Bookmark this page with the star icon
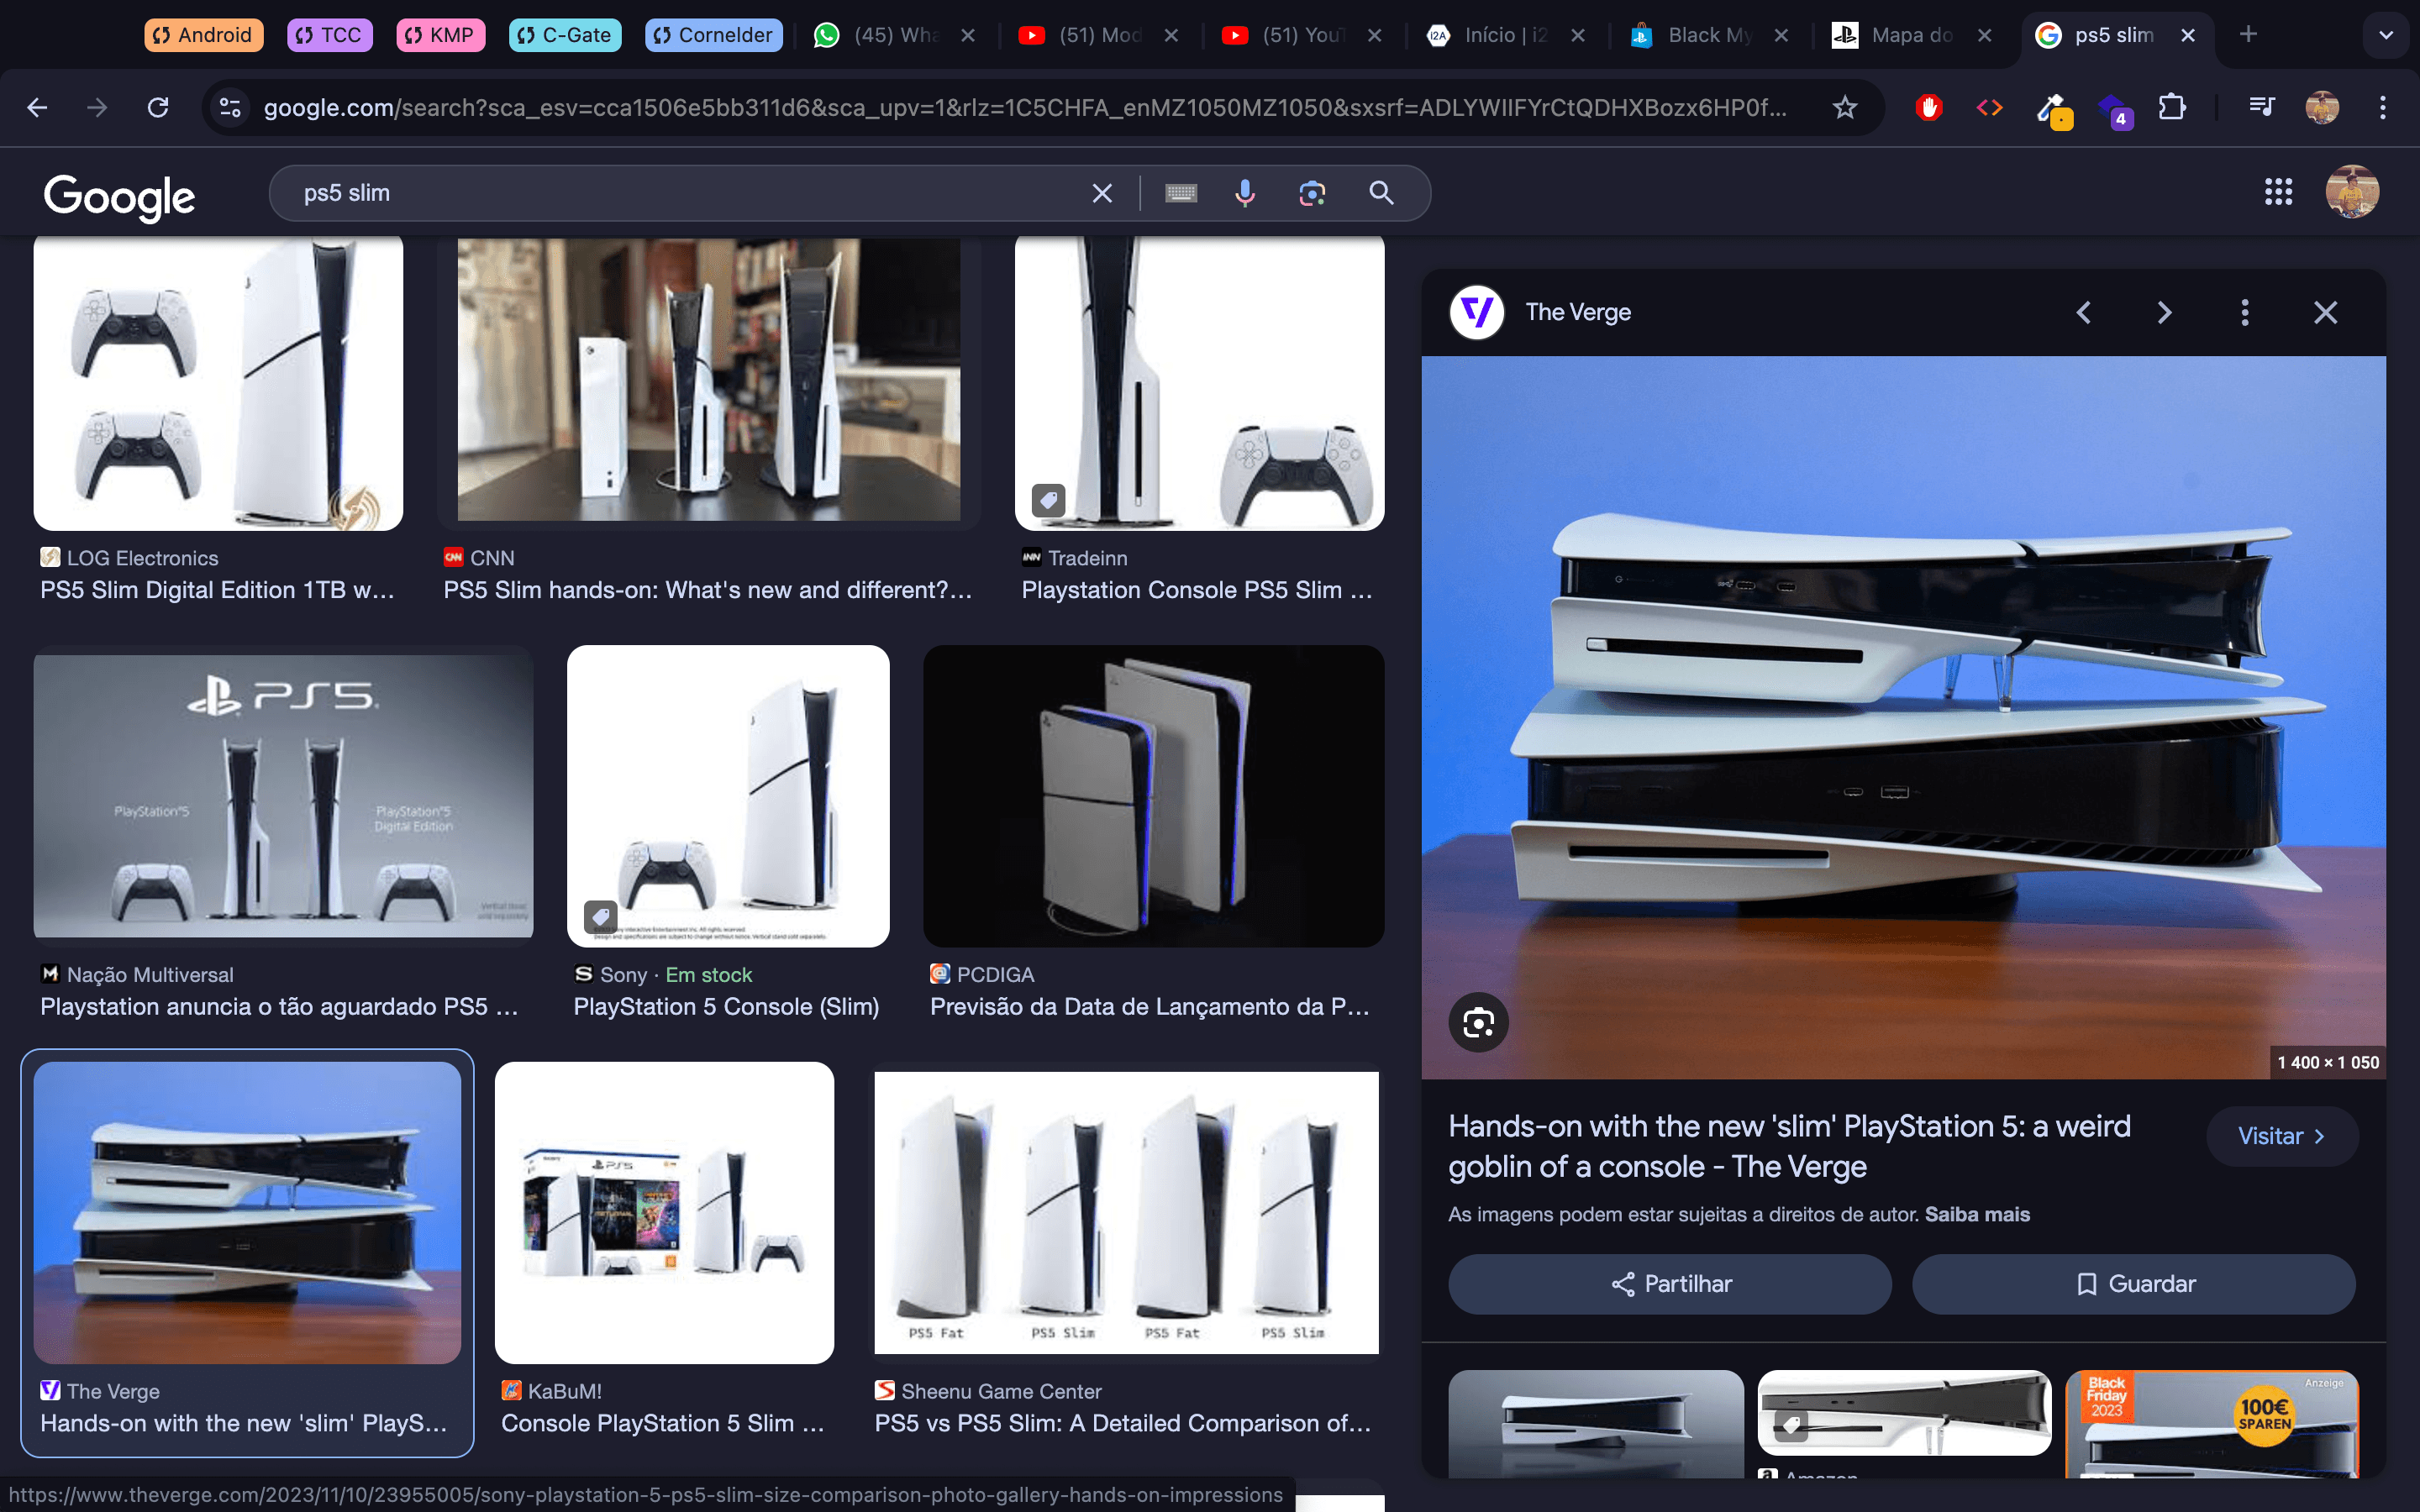The width and height of the screenshot is (2420, 1512). click(x=1845, y=107)
